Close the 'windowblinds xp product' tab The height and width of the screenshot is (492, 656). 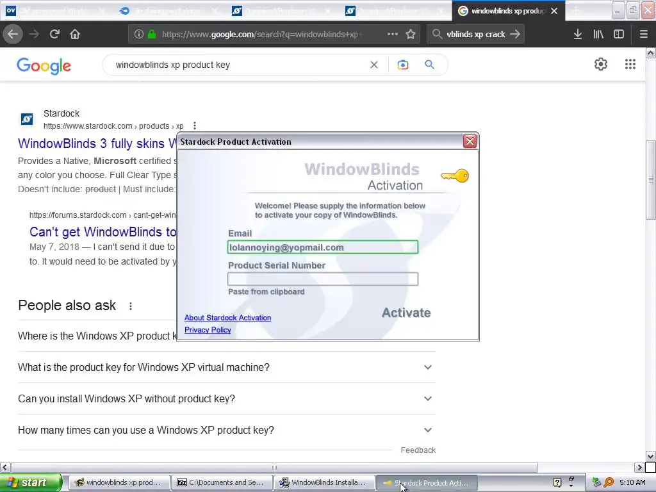tap(554, 11)
